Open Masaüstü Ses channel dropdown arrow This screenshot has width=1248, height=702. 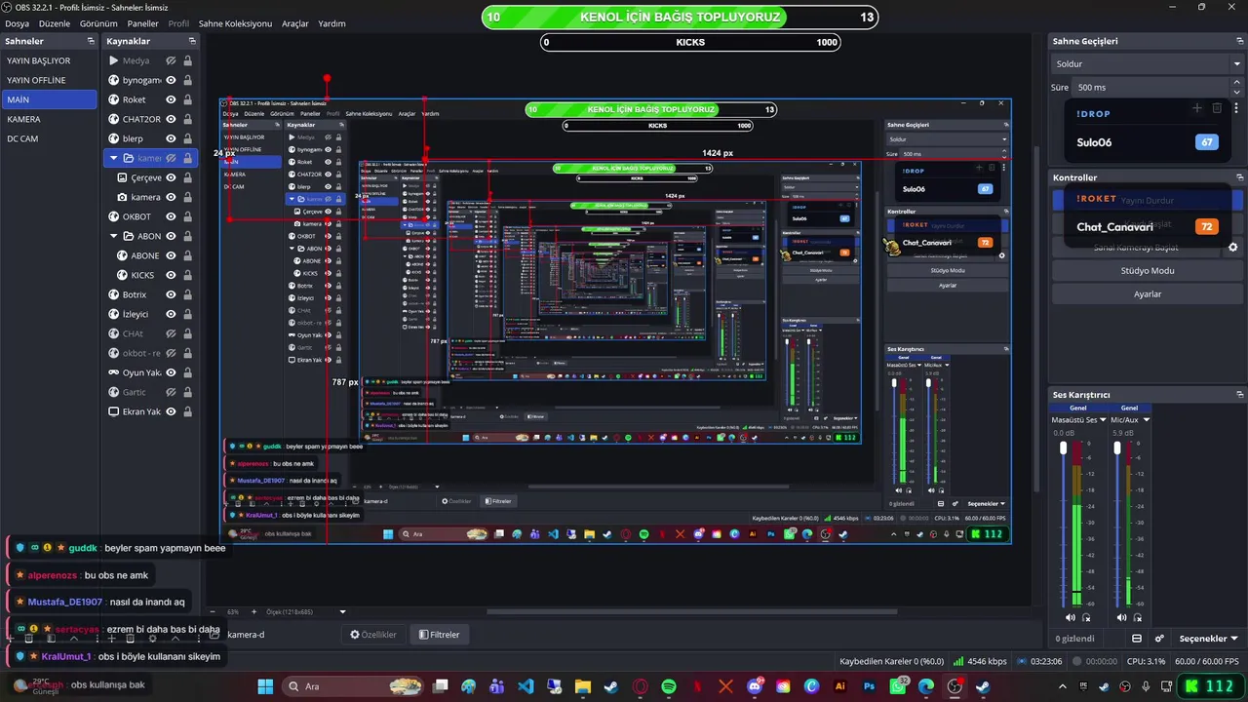(1105, 420)
